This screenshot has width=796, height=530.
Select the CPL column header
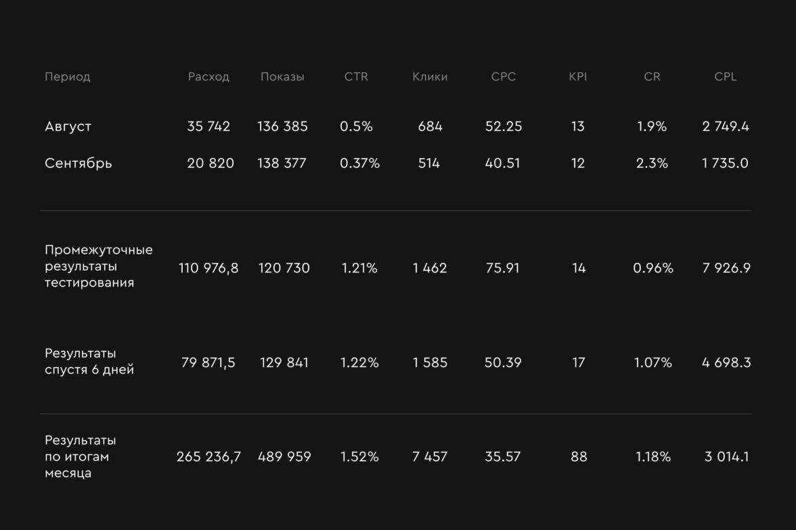pyautogui.click(x=725, y=77)
